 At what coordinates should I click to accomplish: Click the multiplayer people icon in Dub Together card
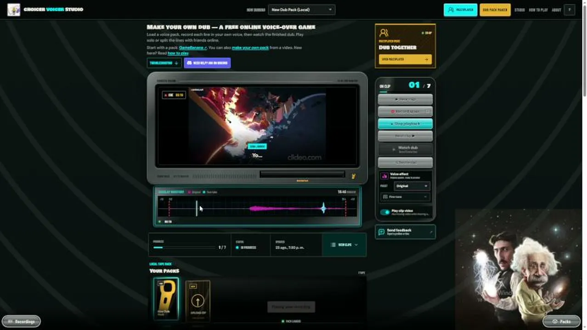coord(384,33)
